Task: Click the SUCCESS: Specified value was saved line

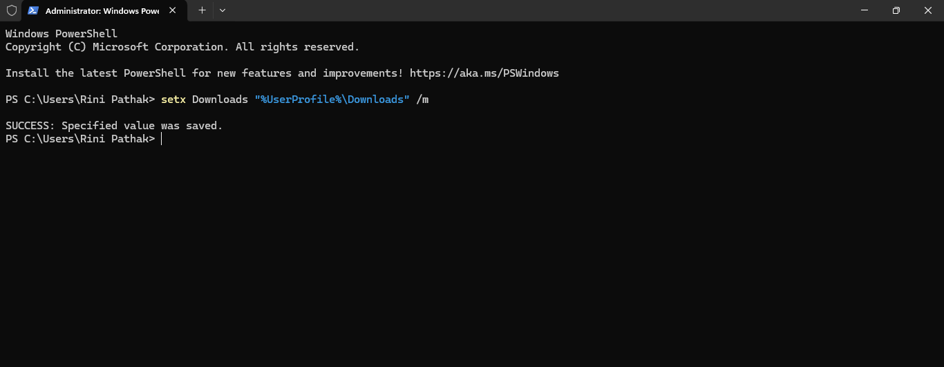Action: point(114,126)
